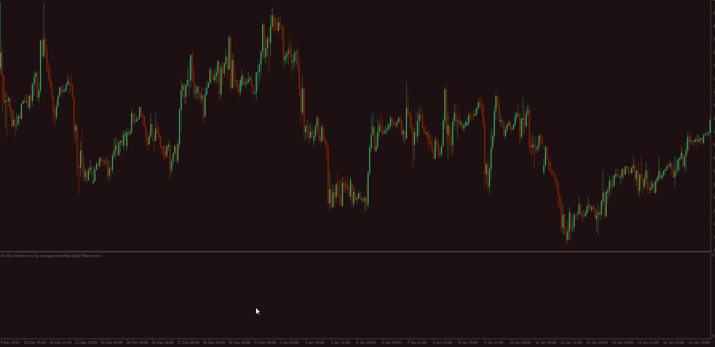Click the '7 Jan 11:00' time axis label

(x=417, y=343)
